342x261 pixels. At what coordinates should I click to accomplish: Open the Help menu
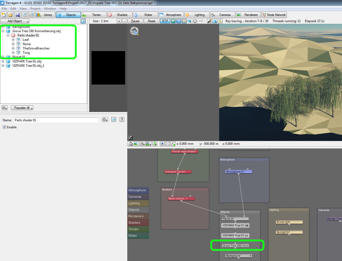(63, 9)
